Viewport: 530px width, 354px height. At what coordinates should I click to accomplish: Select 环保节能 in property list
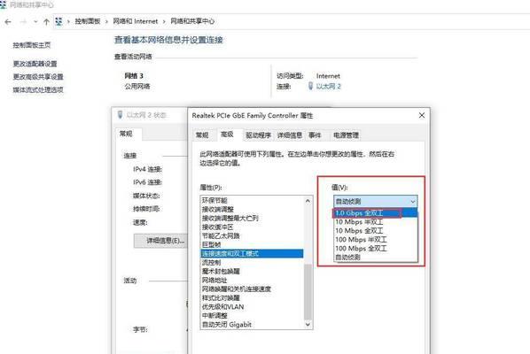[x=252, y=201]
